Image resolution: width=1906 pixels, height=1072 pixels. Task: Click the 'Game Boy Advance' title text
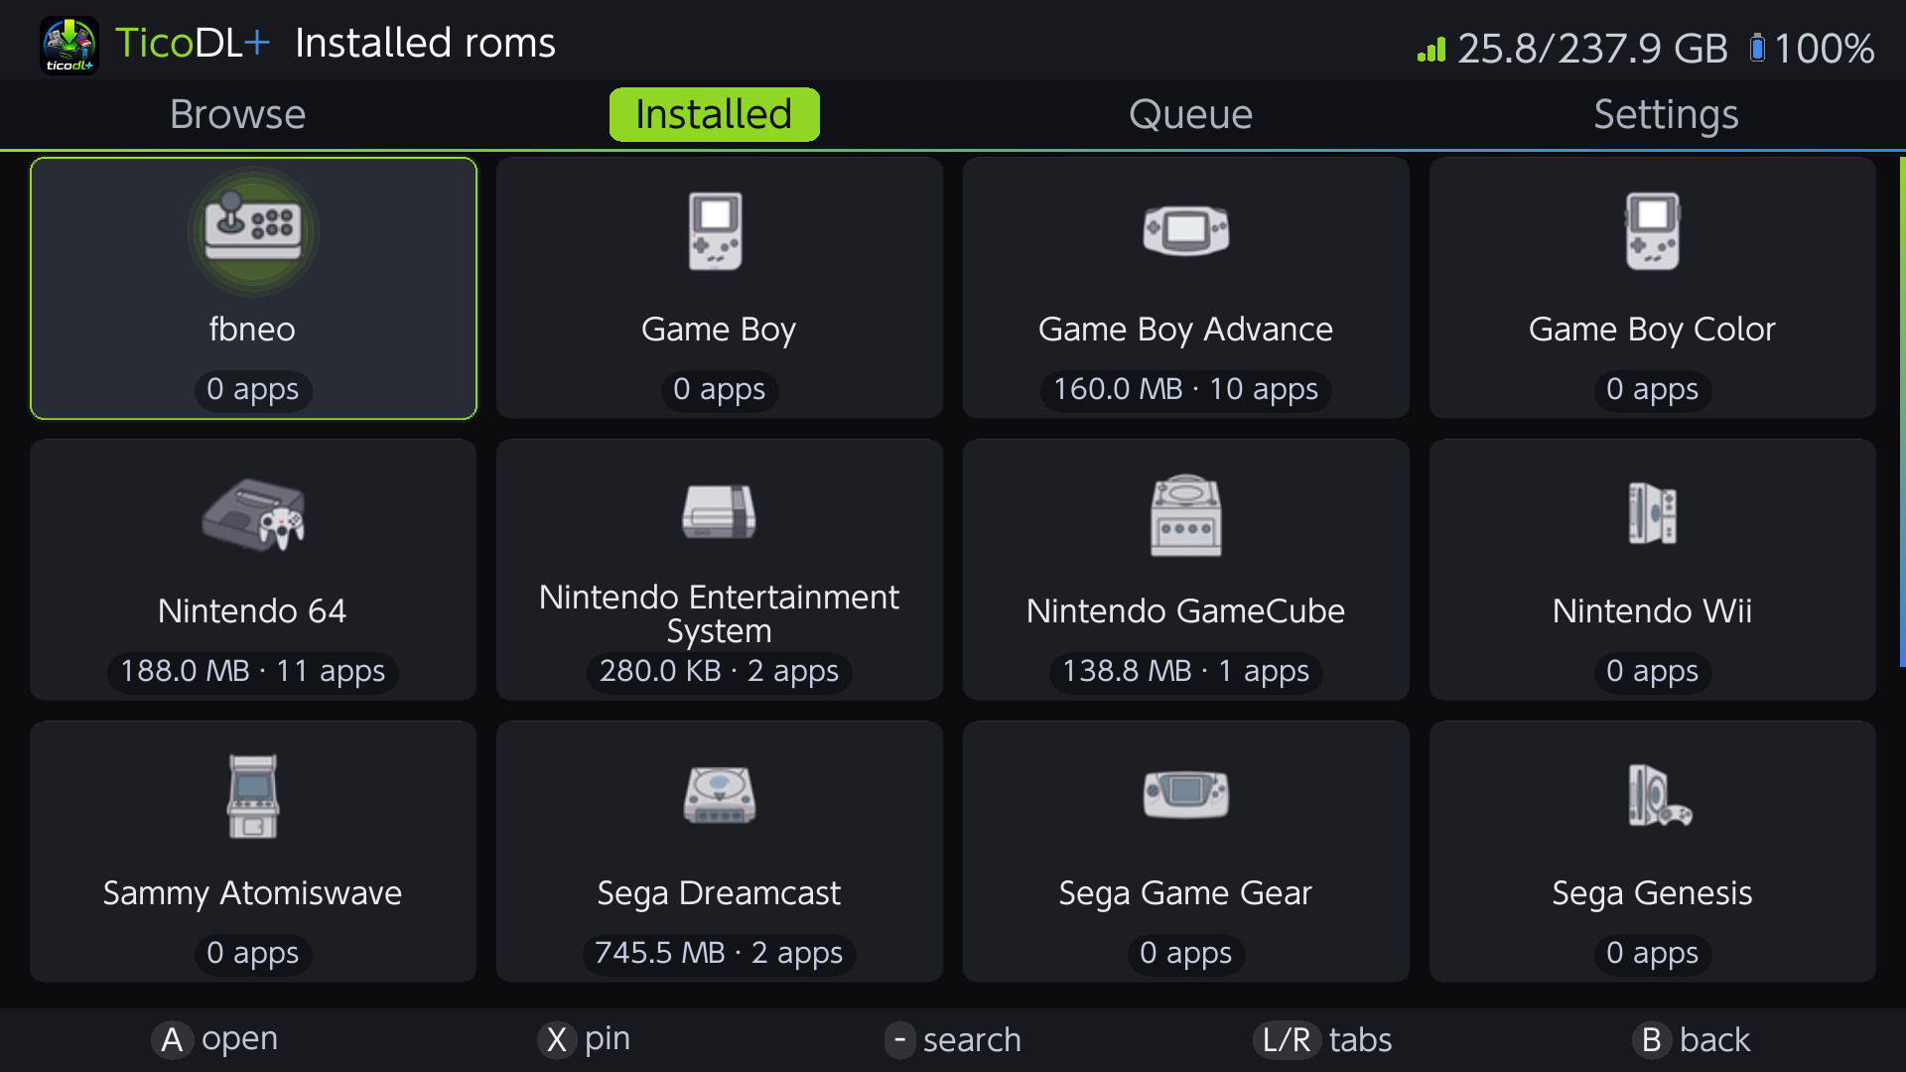tap(1185, 329)
